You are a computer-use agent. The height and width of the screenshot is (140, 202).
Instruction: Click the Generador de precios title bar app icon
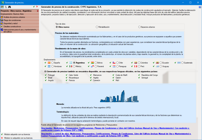[x=3, y=2]
